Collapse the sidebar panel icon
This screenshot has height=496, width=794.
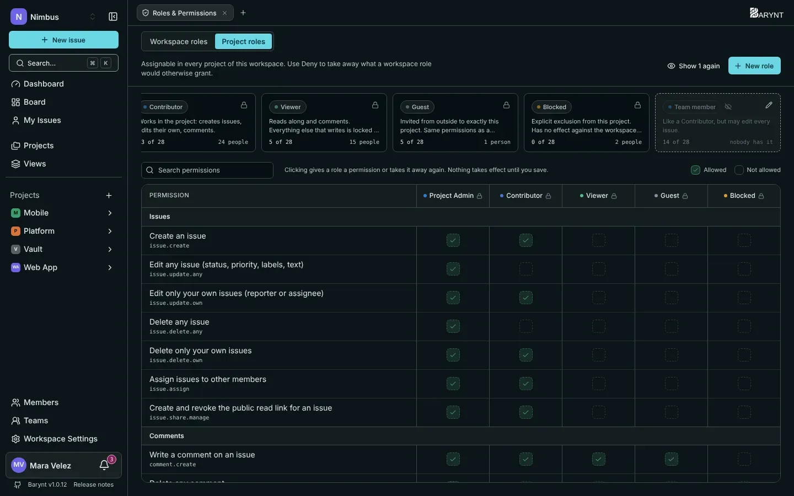tap(113, 17)
